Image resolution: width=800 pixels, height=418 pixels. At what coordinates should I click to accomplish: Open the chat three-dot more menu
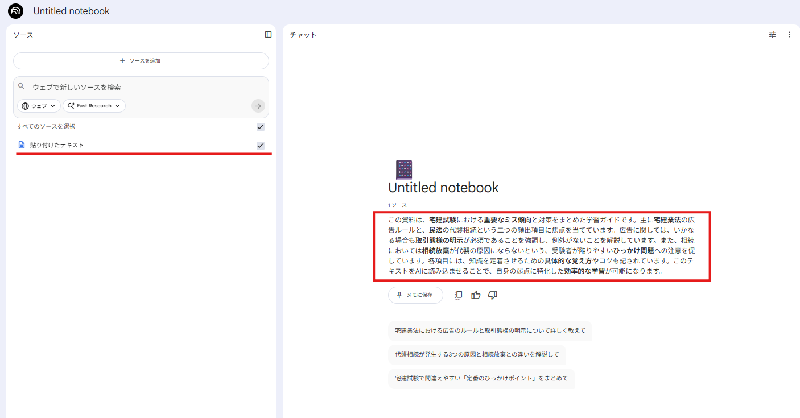789,35
